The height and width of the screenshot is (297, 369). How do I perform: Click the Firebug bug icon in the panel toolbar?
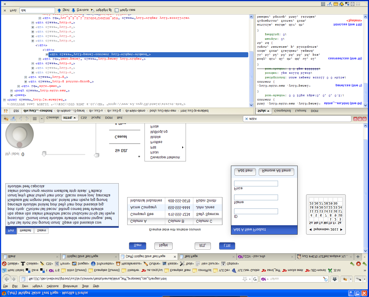point(6,119)
